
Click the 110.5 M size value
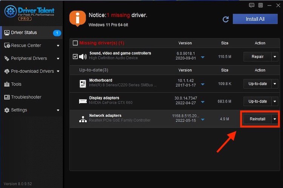point(225,57)
